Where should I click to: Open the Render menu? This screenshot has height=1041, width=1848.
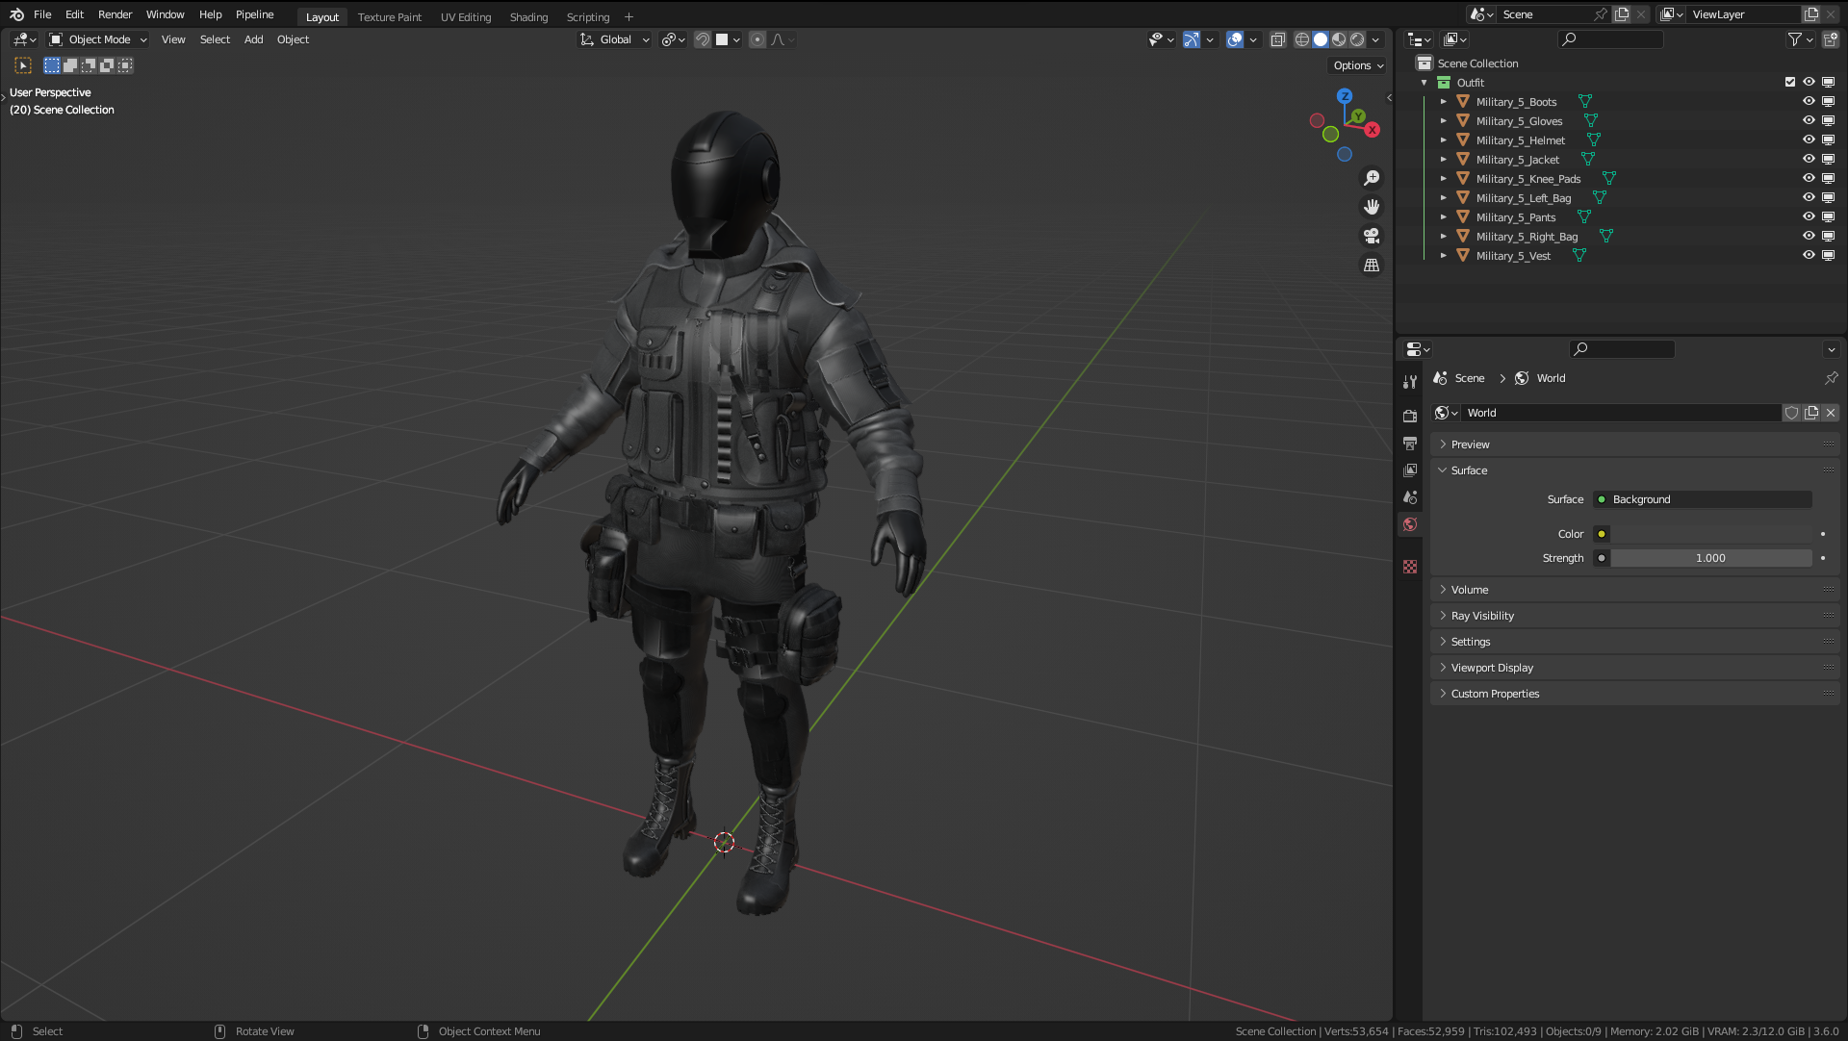click(115, 14)
